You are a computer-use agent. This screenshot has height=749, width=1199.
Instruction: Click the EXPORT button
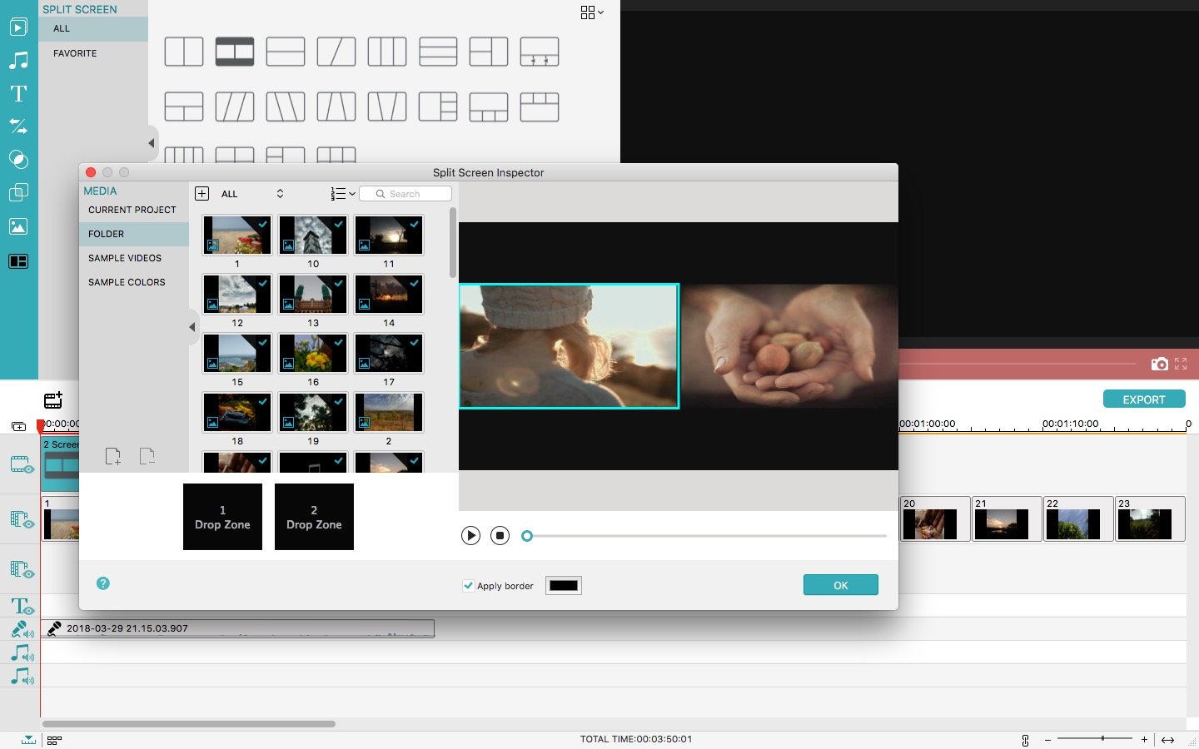click(x=1143, y=399)
